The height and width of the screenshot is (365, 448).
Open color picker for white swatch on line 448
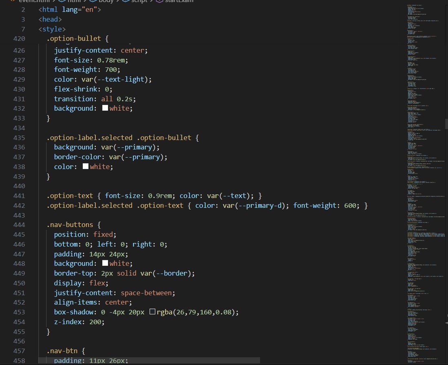105,263
